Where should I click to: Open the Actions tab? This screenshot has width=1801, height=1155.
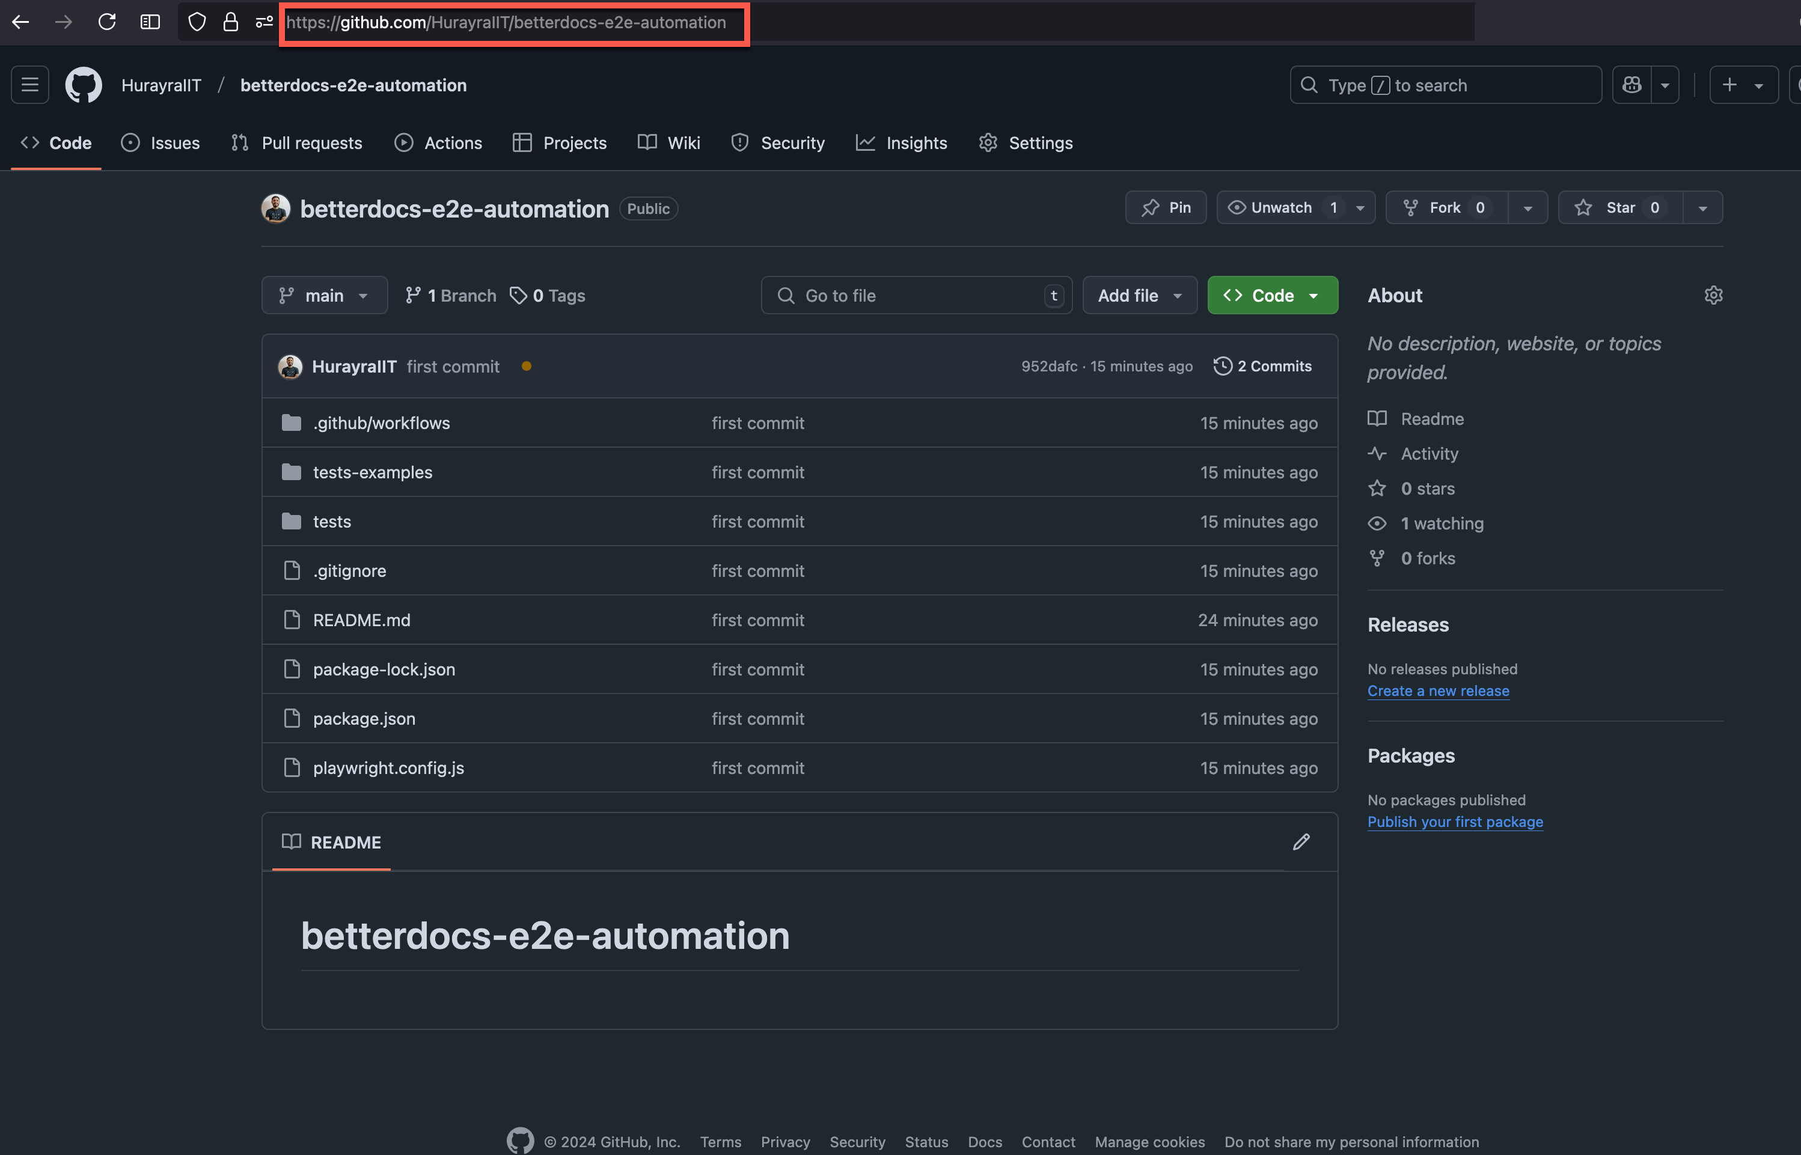point(439,142)
